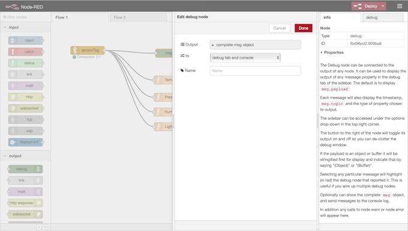Screen dimensions: 408x231
Task: Switch to the Flow 2 tab
Action: [x=138, y=17]
